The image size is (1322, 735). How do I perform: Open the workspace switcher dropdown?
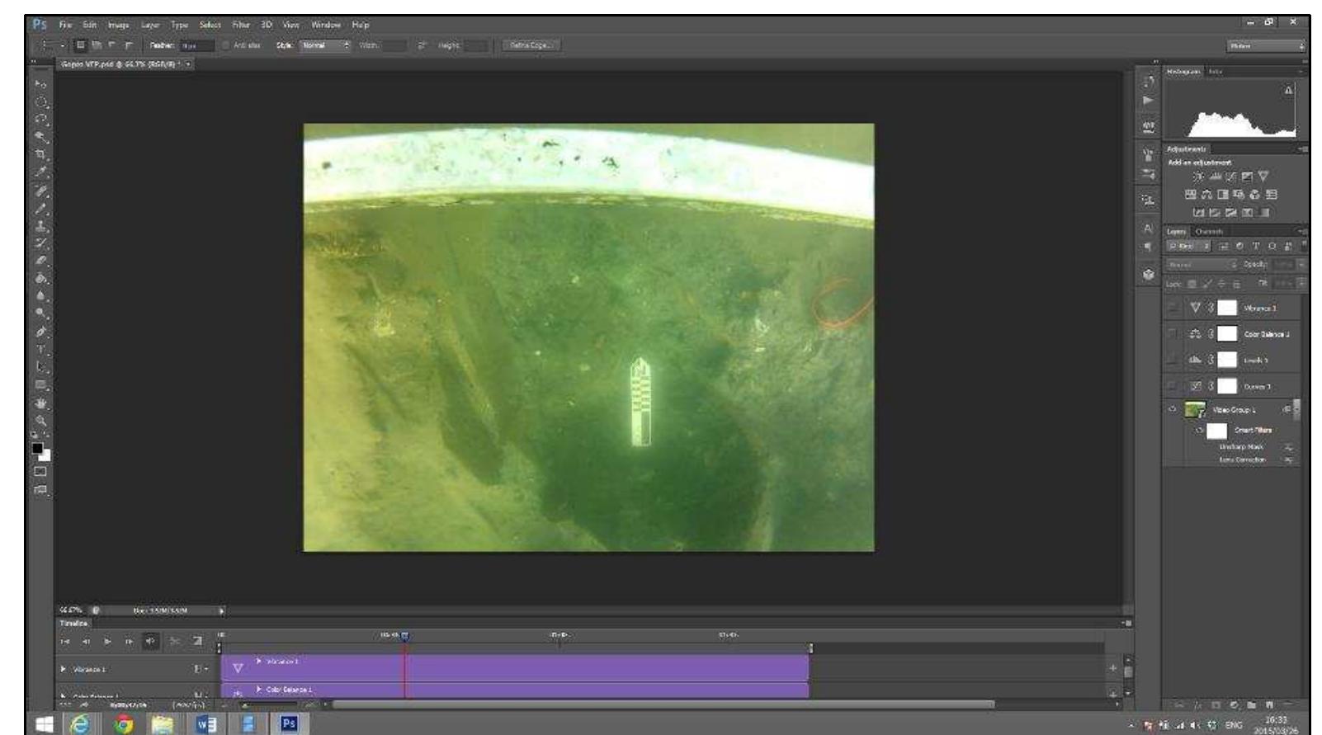pyautogui.click(x=1266, y=46)
